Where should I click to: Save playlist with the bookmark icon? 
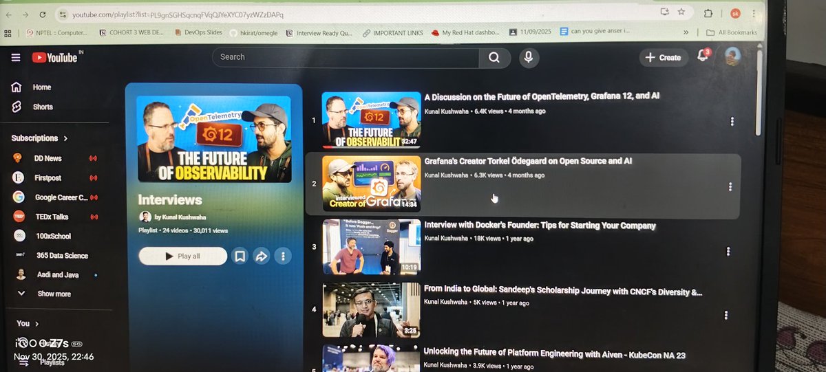coord(240,256)
